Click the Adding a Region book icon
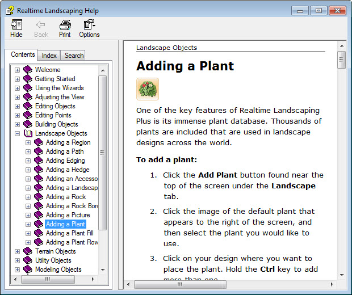 [x=39, y=142]
